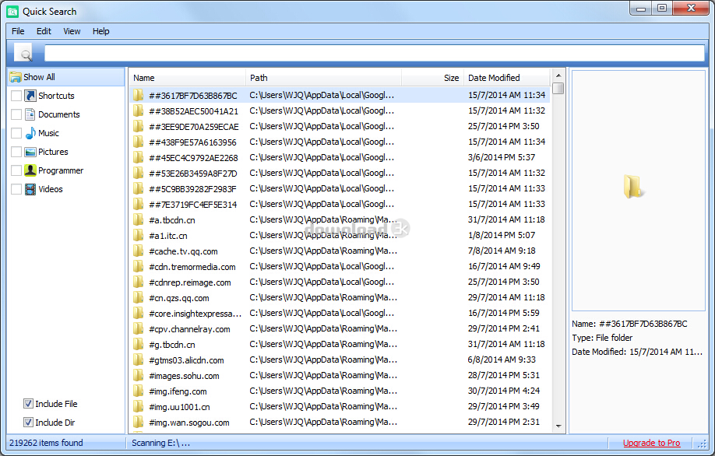715x456 pixels.
Task: Click the folder preview image in right pane
Action: coord(633,187)
